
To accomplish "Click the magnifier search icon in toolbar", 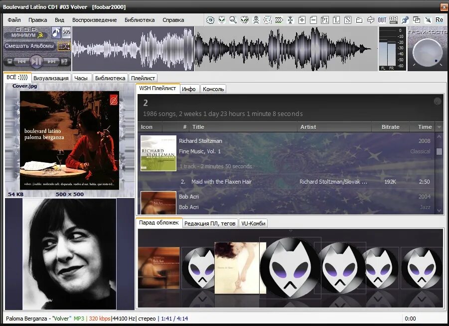I will point(233,20).
